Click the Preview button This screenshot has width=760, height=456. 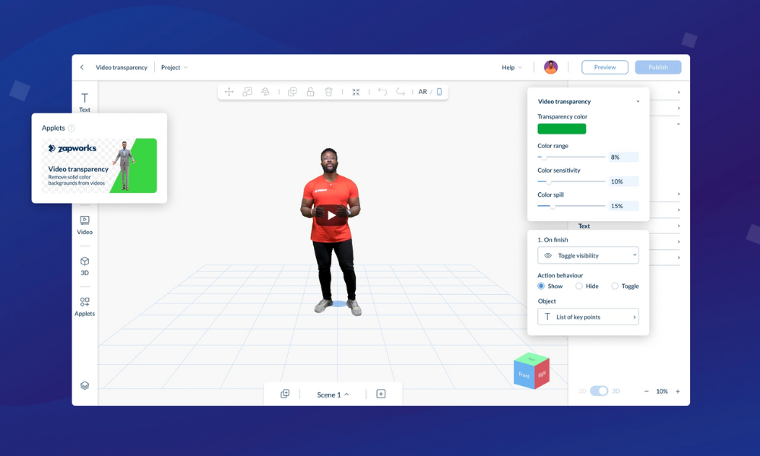(605, 67)
